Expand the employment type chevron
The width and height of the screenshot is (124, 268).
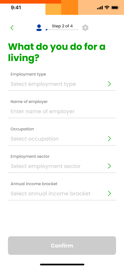(x=109, y=84)
